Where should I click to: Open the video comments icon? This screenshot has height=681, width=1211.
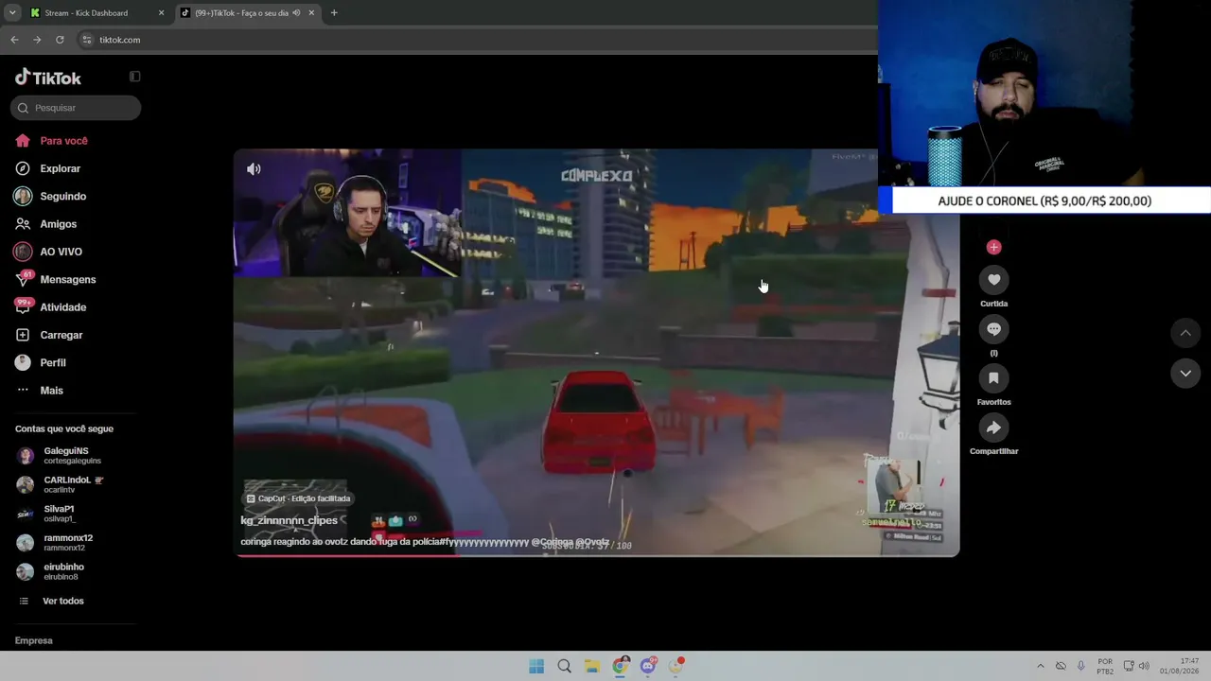point(993,329)
